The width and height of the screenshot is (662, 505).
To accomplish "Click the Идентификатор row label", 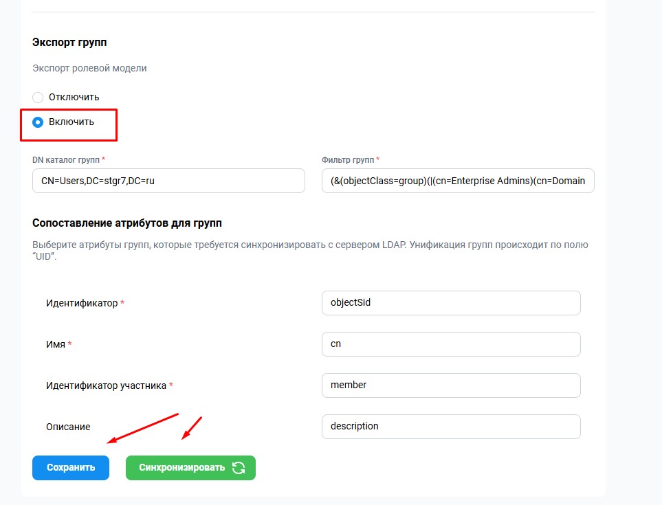I will pyautogui.click(x=82, y=303).
